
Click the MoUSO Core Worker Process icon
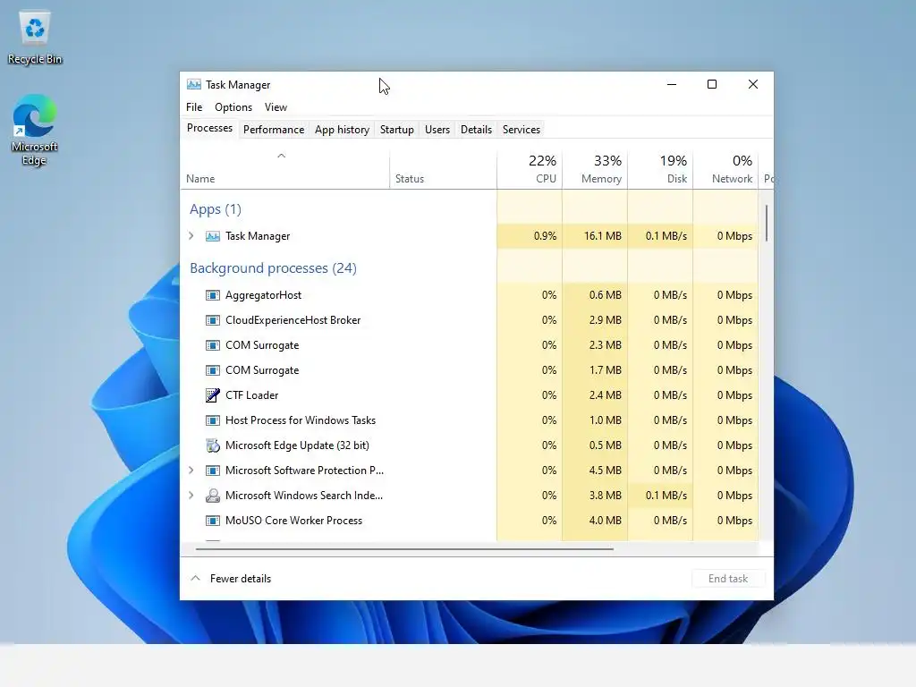[213, 521]
